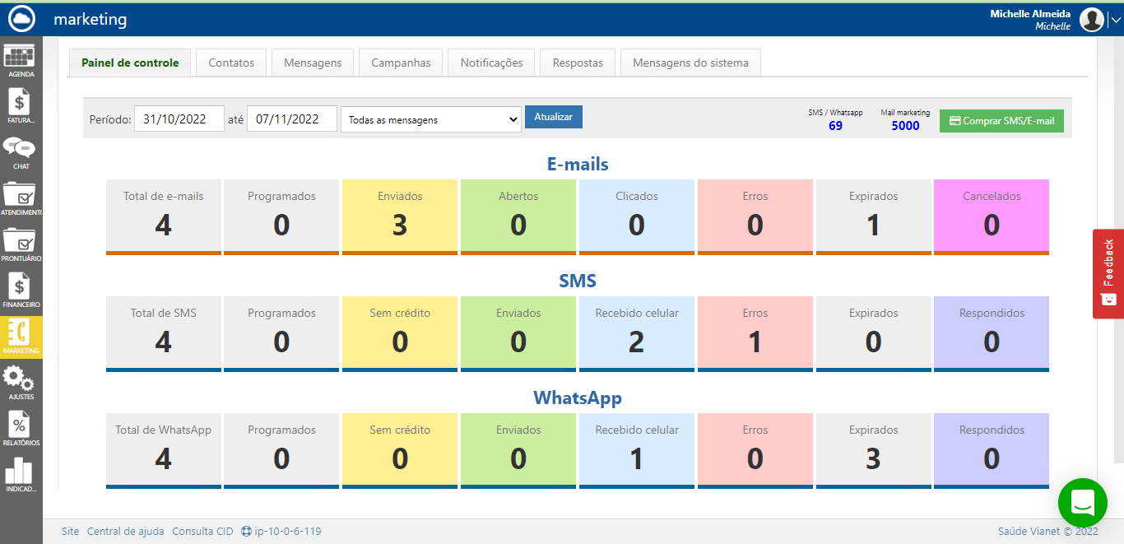Click the Mail marketing credit value 5000
Screen dimensions: 1124x544
click(905, 126)
